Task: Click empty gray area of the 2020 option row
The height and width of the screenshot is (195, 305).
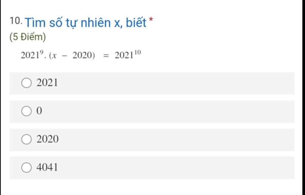Action: coord(175,140)
